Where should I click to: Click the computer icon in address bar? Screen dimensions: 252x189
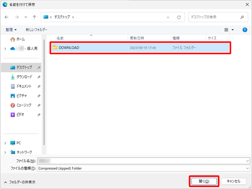coord(46,17)
